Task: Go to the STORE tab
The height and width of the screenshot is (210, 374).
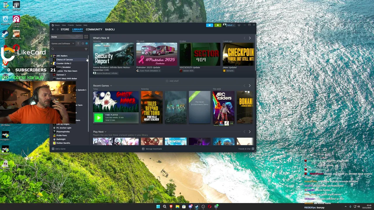Action: click(65, 29)
